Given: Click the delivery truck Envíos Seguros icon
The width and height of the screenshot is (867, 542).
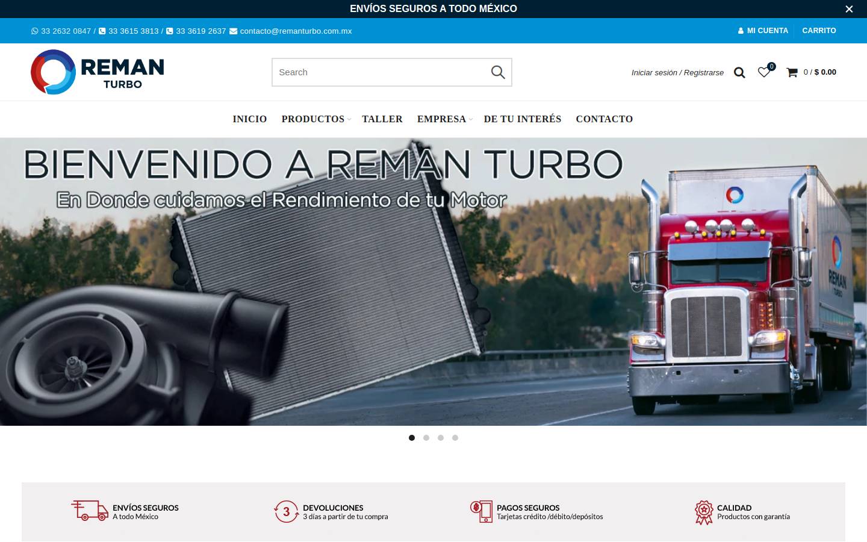Looking at the screenshot, I should tap(90, 511).
